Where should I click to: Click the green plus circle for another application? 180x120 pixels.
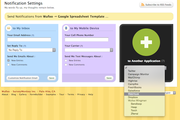pos(146,42)
